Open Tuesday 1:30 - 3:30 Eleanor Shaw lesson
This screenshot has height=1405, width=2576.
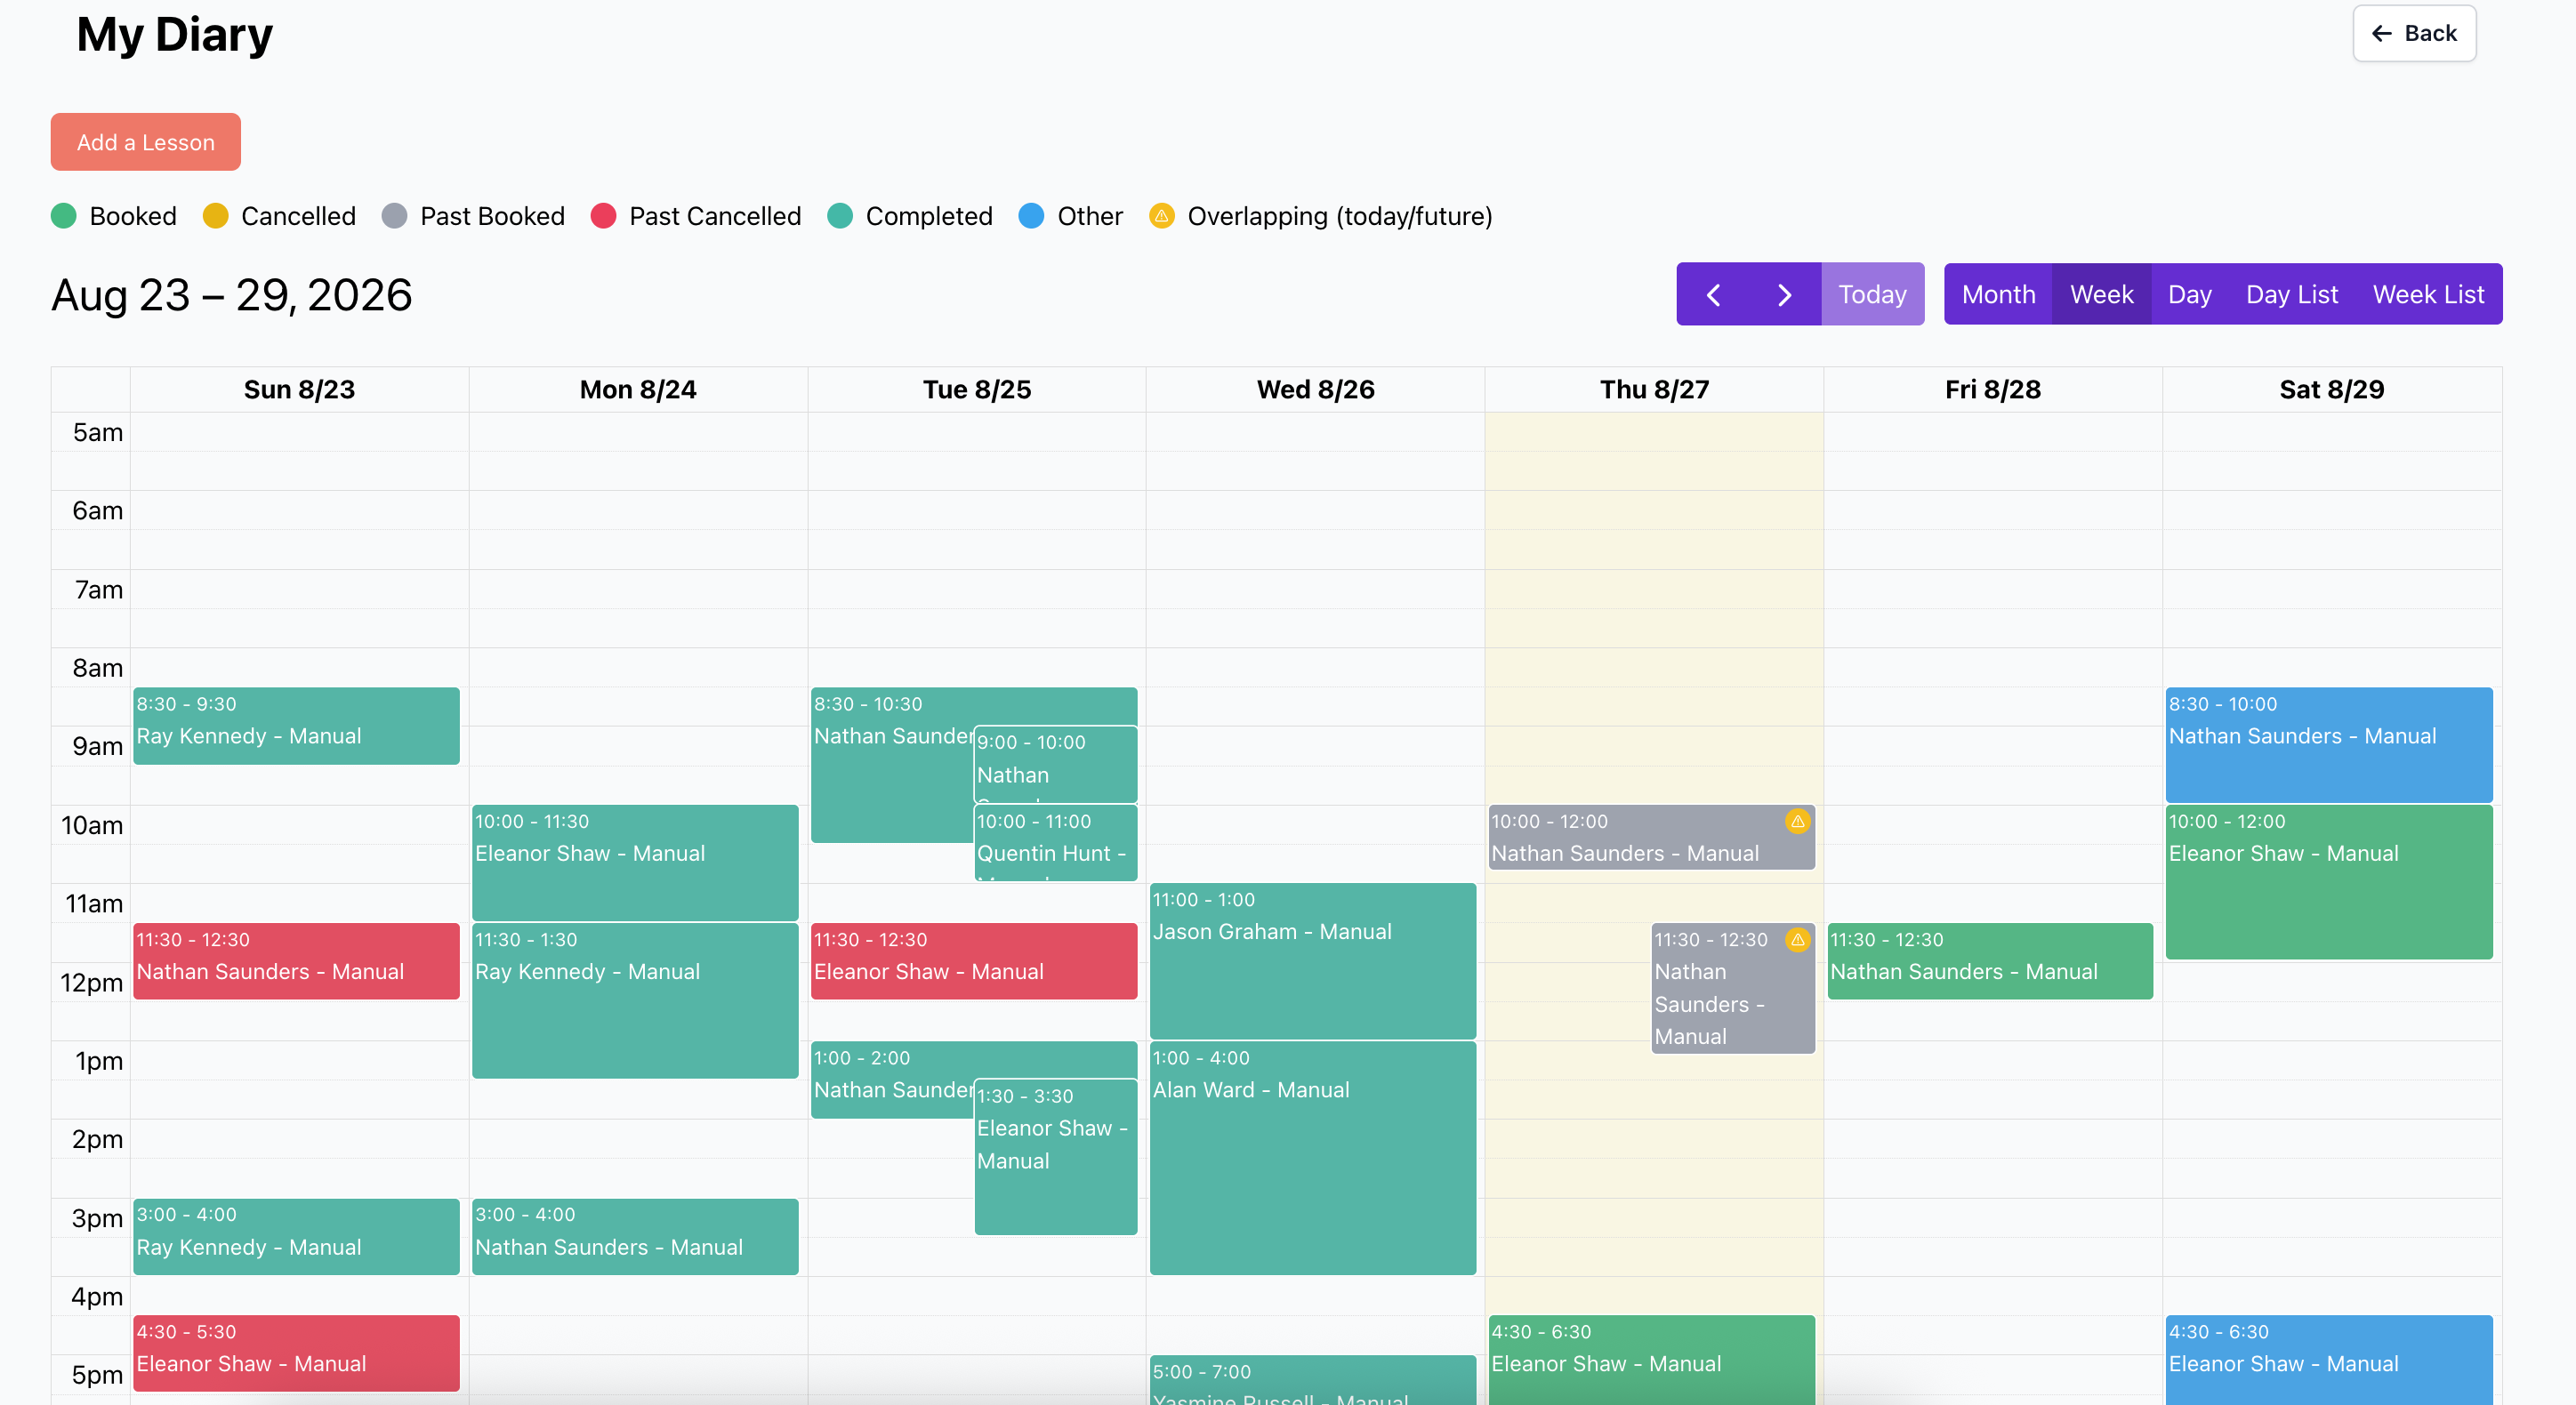pos(1056,1158)
